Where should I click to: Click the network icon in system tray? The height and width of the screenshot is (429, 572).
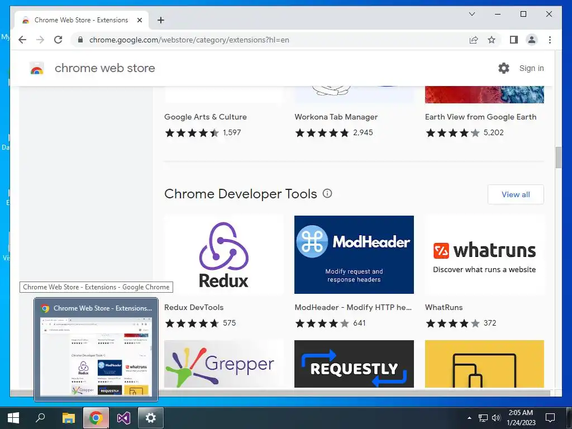coord(483,418)
